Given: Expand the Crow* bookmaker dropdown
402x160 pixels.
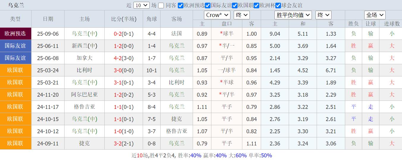Looking at the screenshot, I should (x=217, y=15).
